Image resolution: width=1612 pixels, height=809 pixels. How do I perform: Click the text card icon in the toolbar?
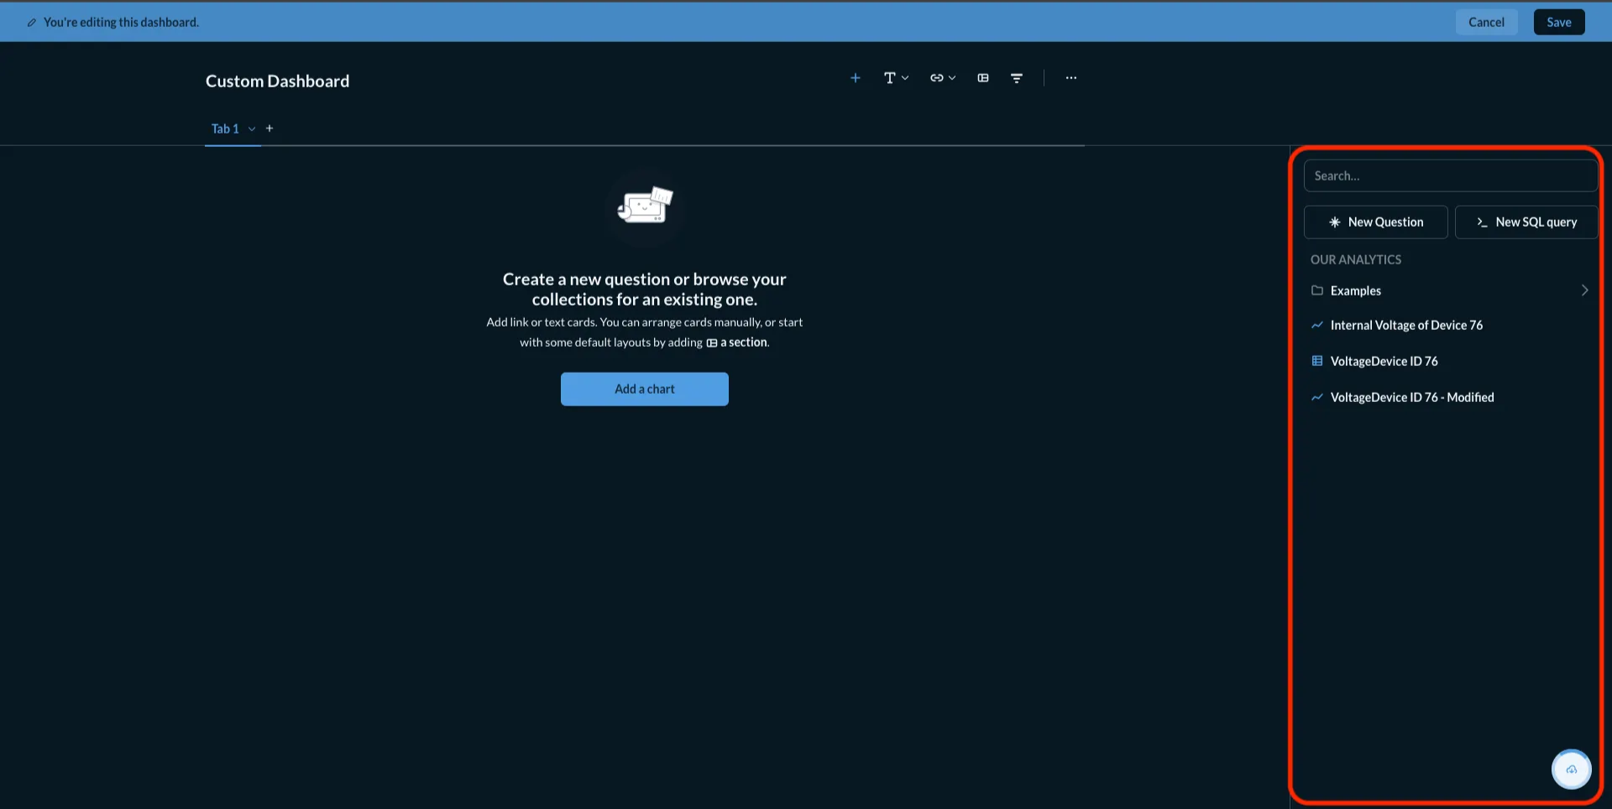tap(890, 77)
